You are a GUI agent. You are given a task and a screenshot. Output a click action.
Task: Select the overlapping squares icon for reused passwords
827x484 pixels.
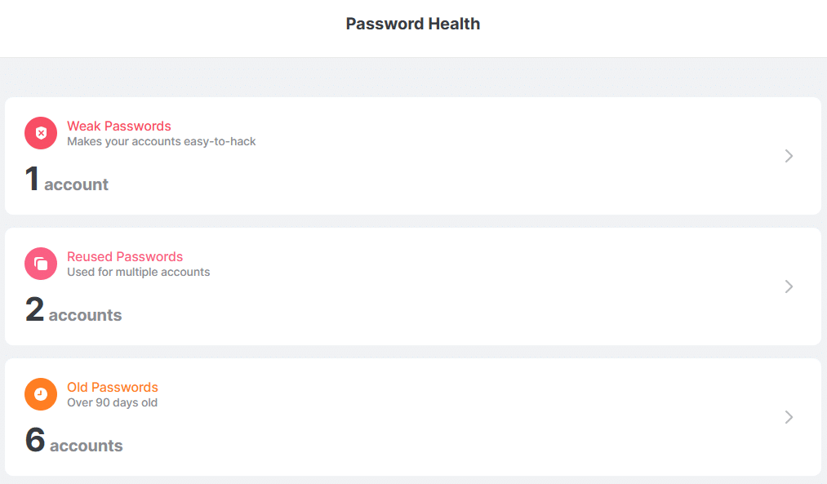click(x=41, y=264)
